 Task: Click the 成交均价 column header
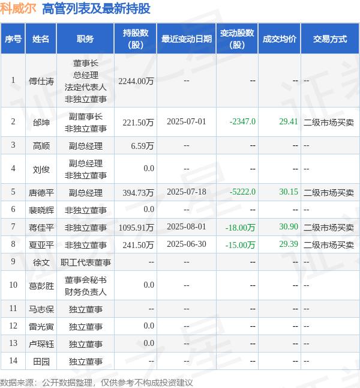tap(280, 39)
